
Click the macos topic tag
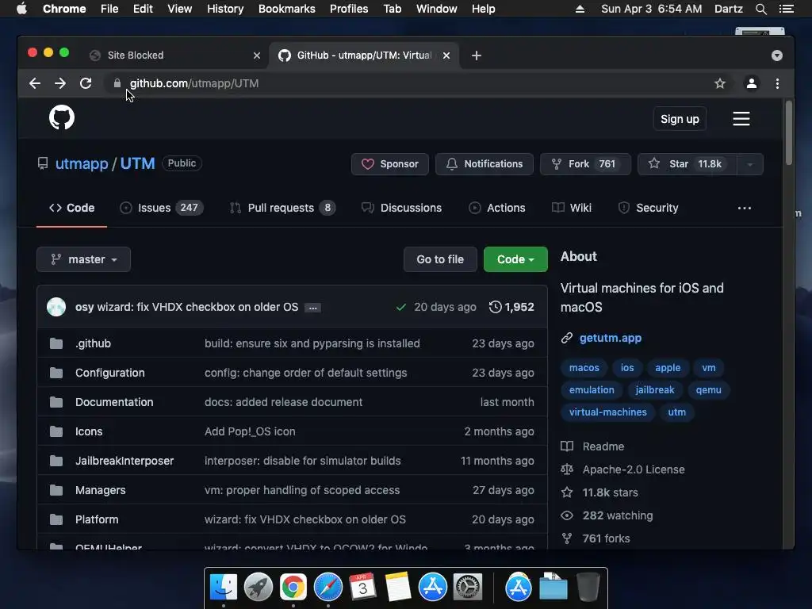click(x=584, y=368)
